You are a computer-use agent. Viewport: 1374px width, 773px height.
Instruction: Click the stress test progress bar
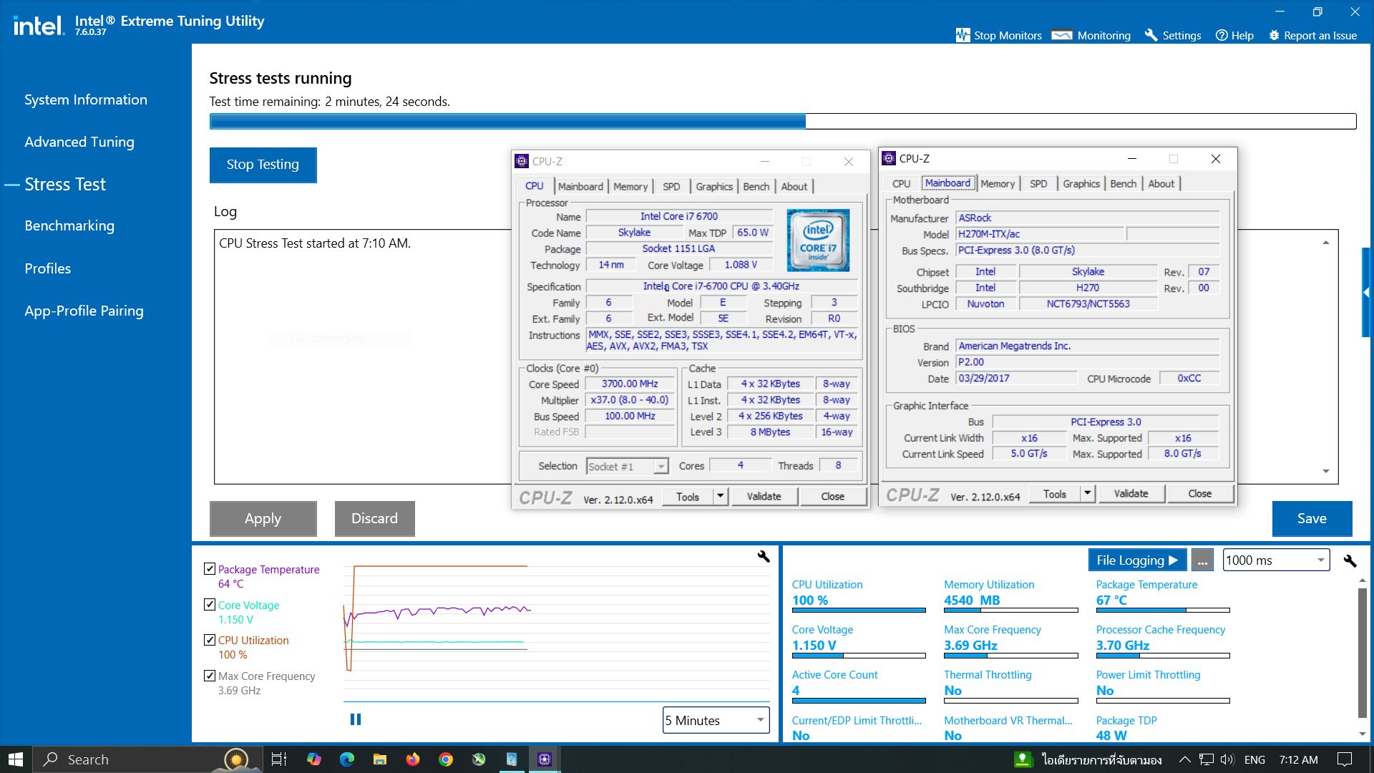point(782,121)
